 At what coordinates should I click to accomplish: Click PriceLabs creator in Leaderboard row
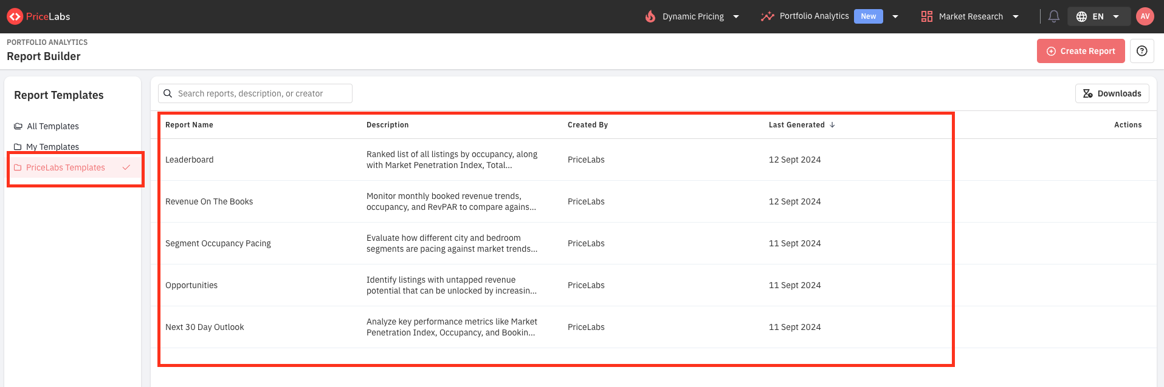pyautogui.click(x=586, y=160)
